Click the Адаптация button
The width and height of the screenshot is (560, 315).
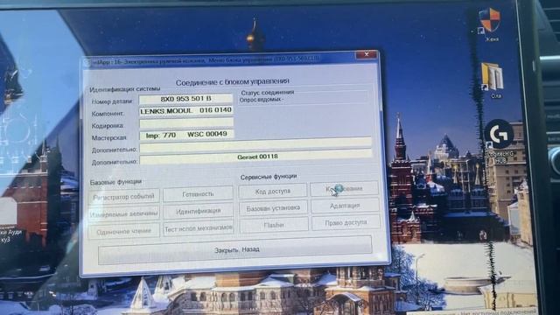point(345,206)
